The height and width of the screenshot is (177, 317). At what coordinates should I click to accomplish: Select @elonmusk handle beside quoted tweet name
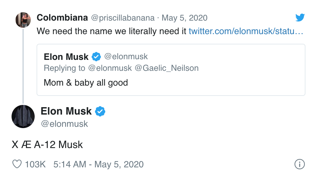pos(126,57)
